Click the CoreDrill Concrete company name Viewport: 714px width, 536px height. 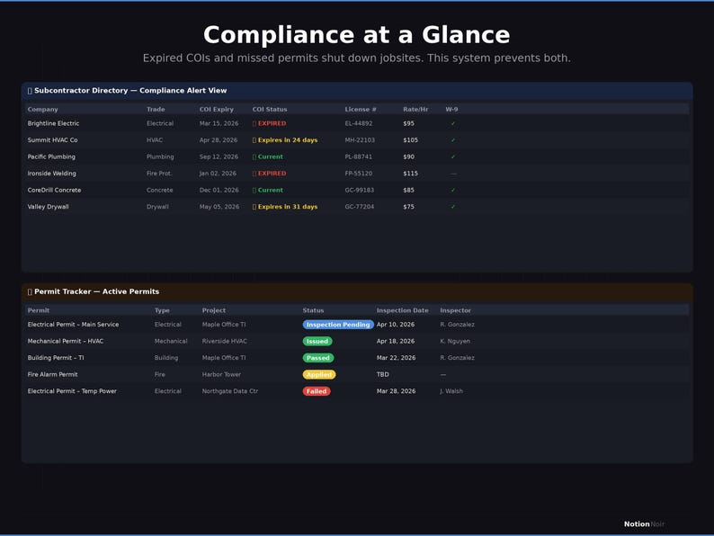54,191
